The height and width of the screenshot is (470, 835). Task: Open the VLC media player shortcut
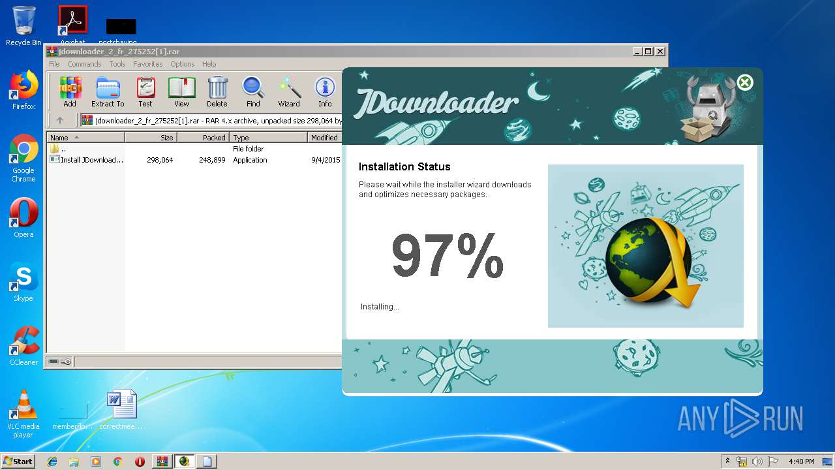pos(23,414)
